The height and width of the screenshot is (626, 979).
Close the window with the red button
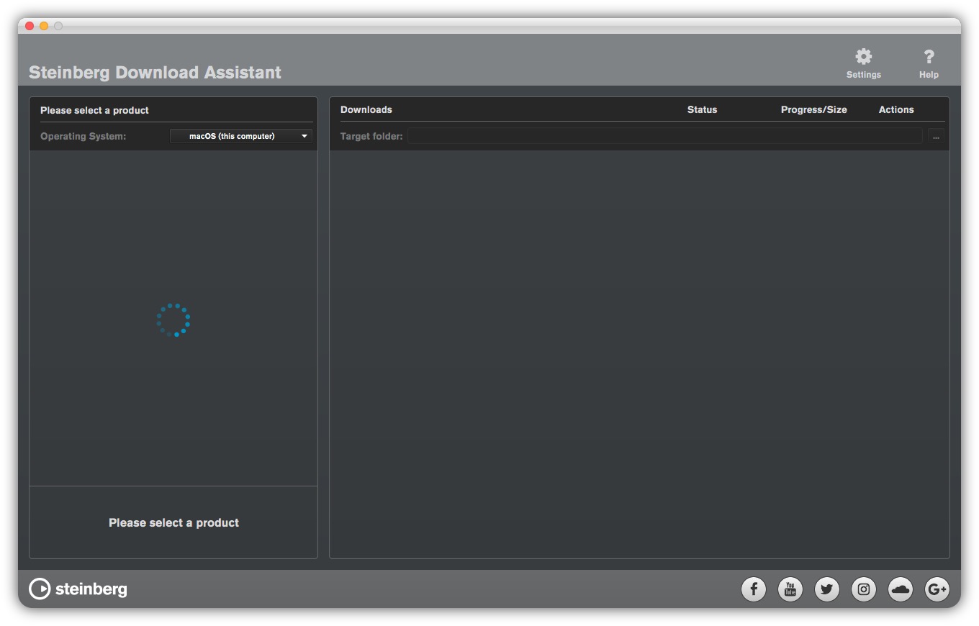click(30, 26)
